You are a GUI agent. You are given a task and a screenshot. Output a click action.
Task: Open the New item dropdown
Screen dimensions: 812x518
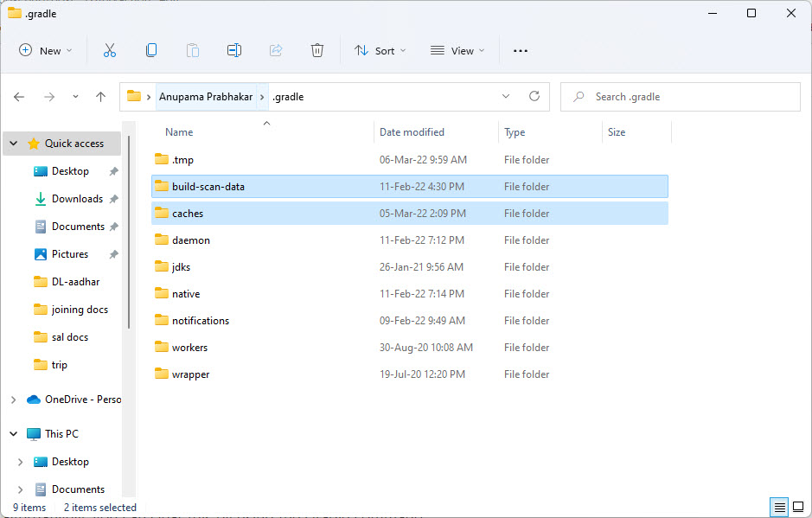pos(45,50)
